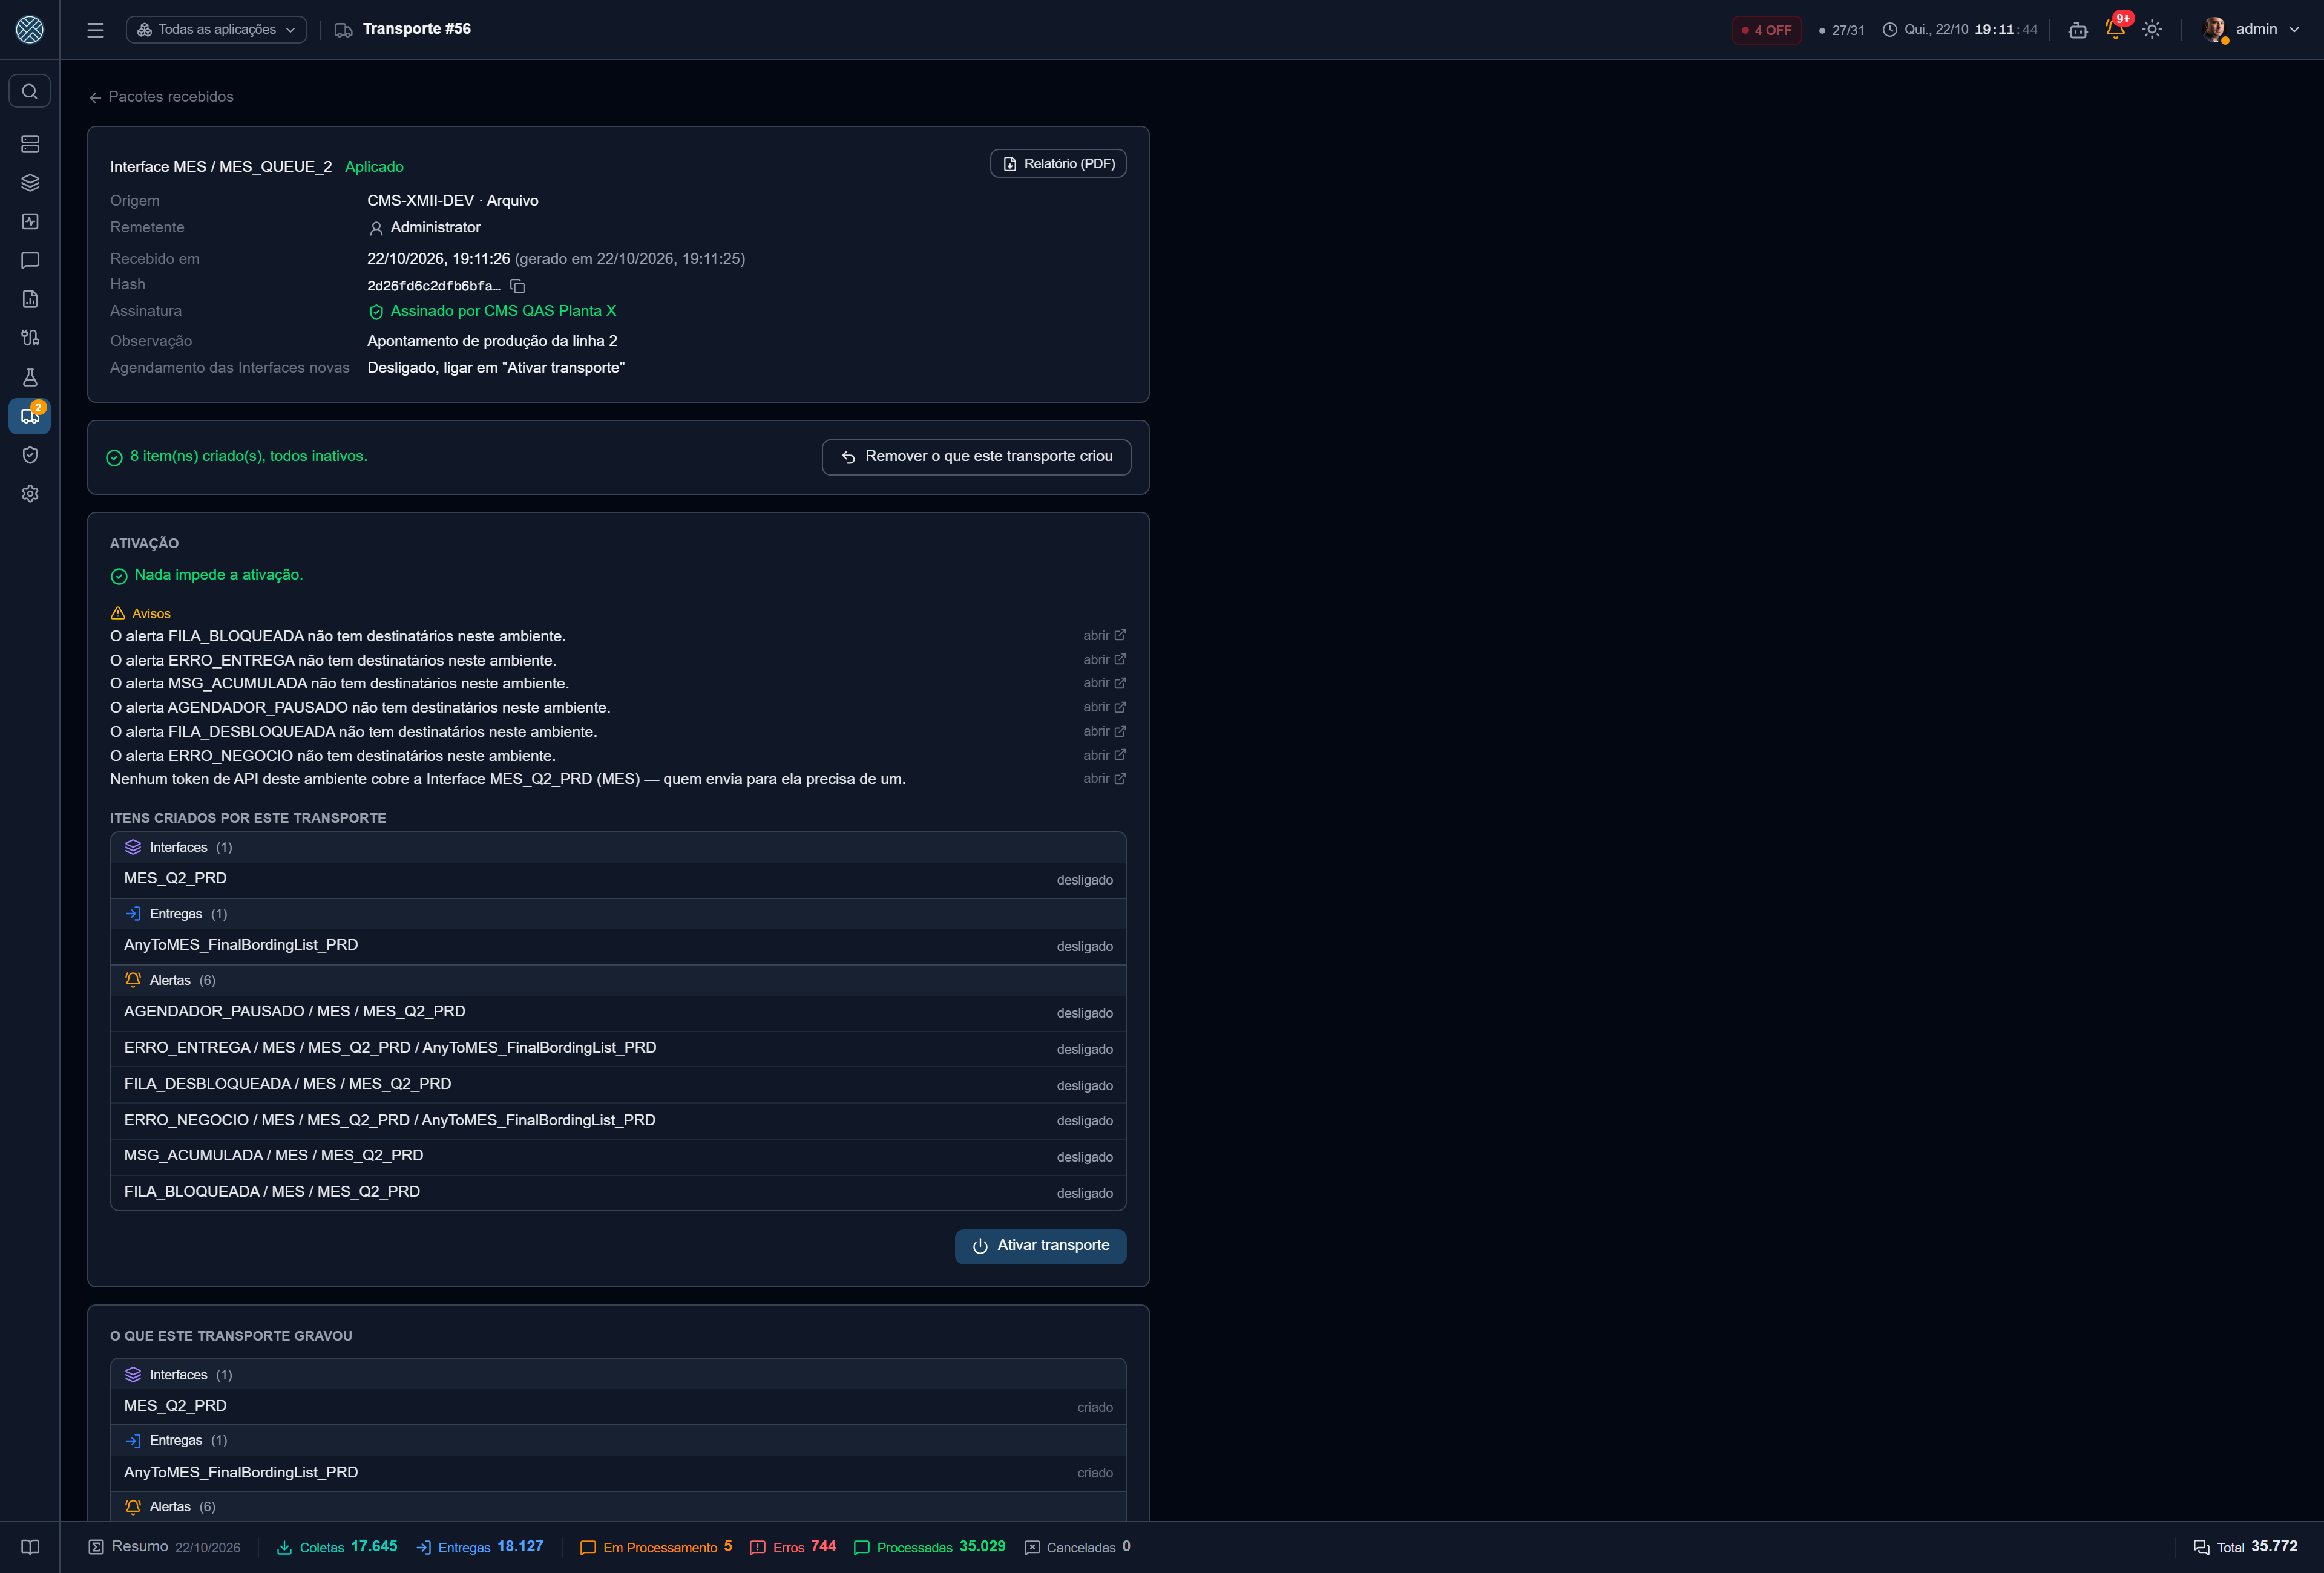Open the shield icon in the sidebar
The height and width of the screenshot is (1573, 2324).
30,455
